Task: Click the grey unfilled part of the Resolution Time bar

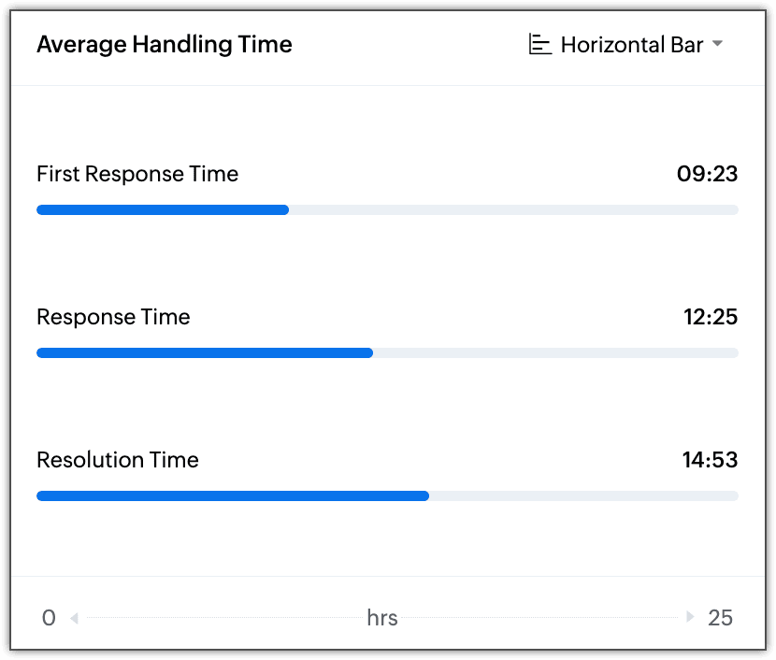Action: (x=584, y=495)
